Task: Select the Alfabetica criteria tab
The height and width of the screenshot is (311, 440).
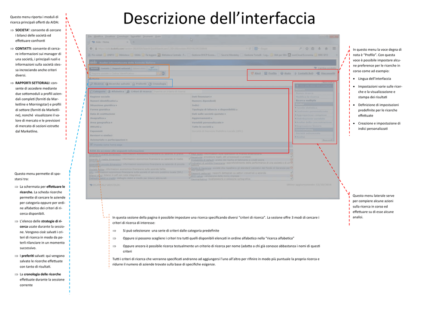Action: click(116, 91)
